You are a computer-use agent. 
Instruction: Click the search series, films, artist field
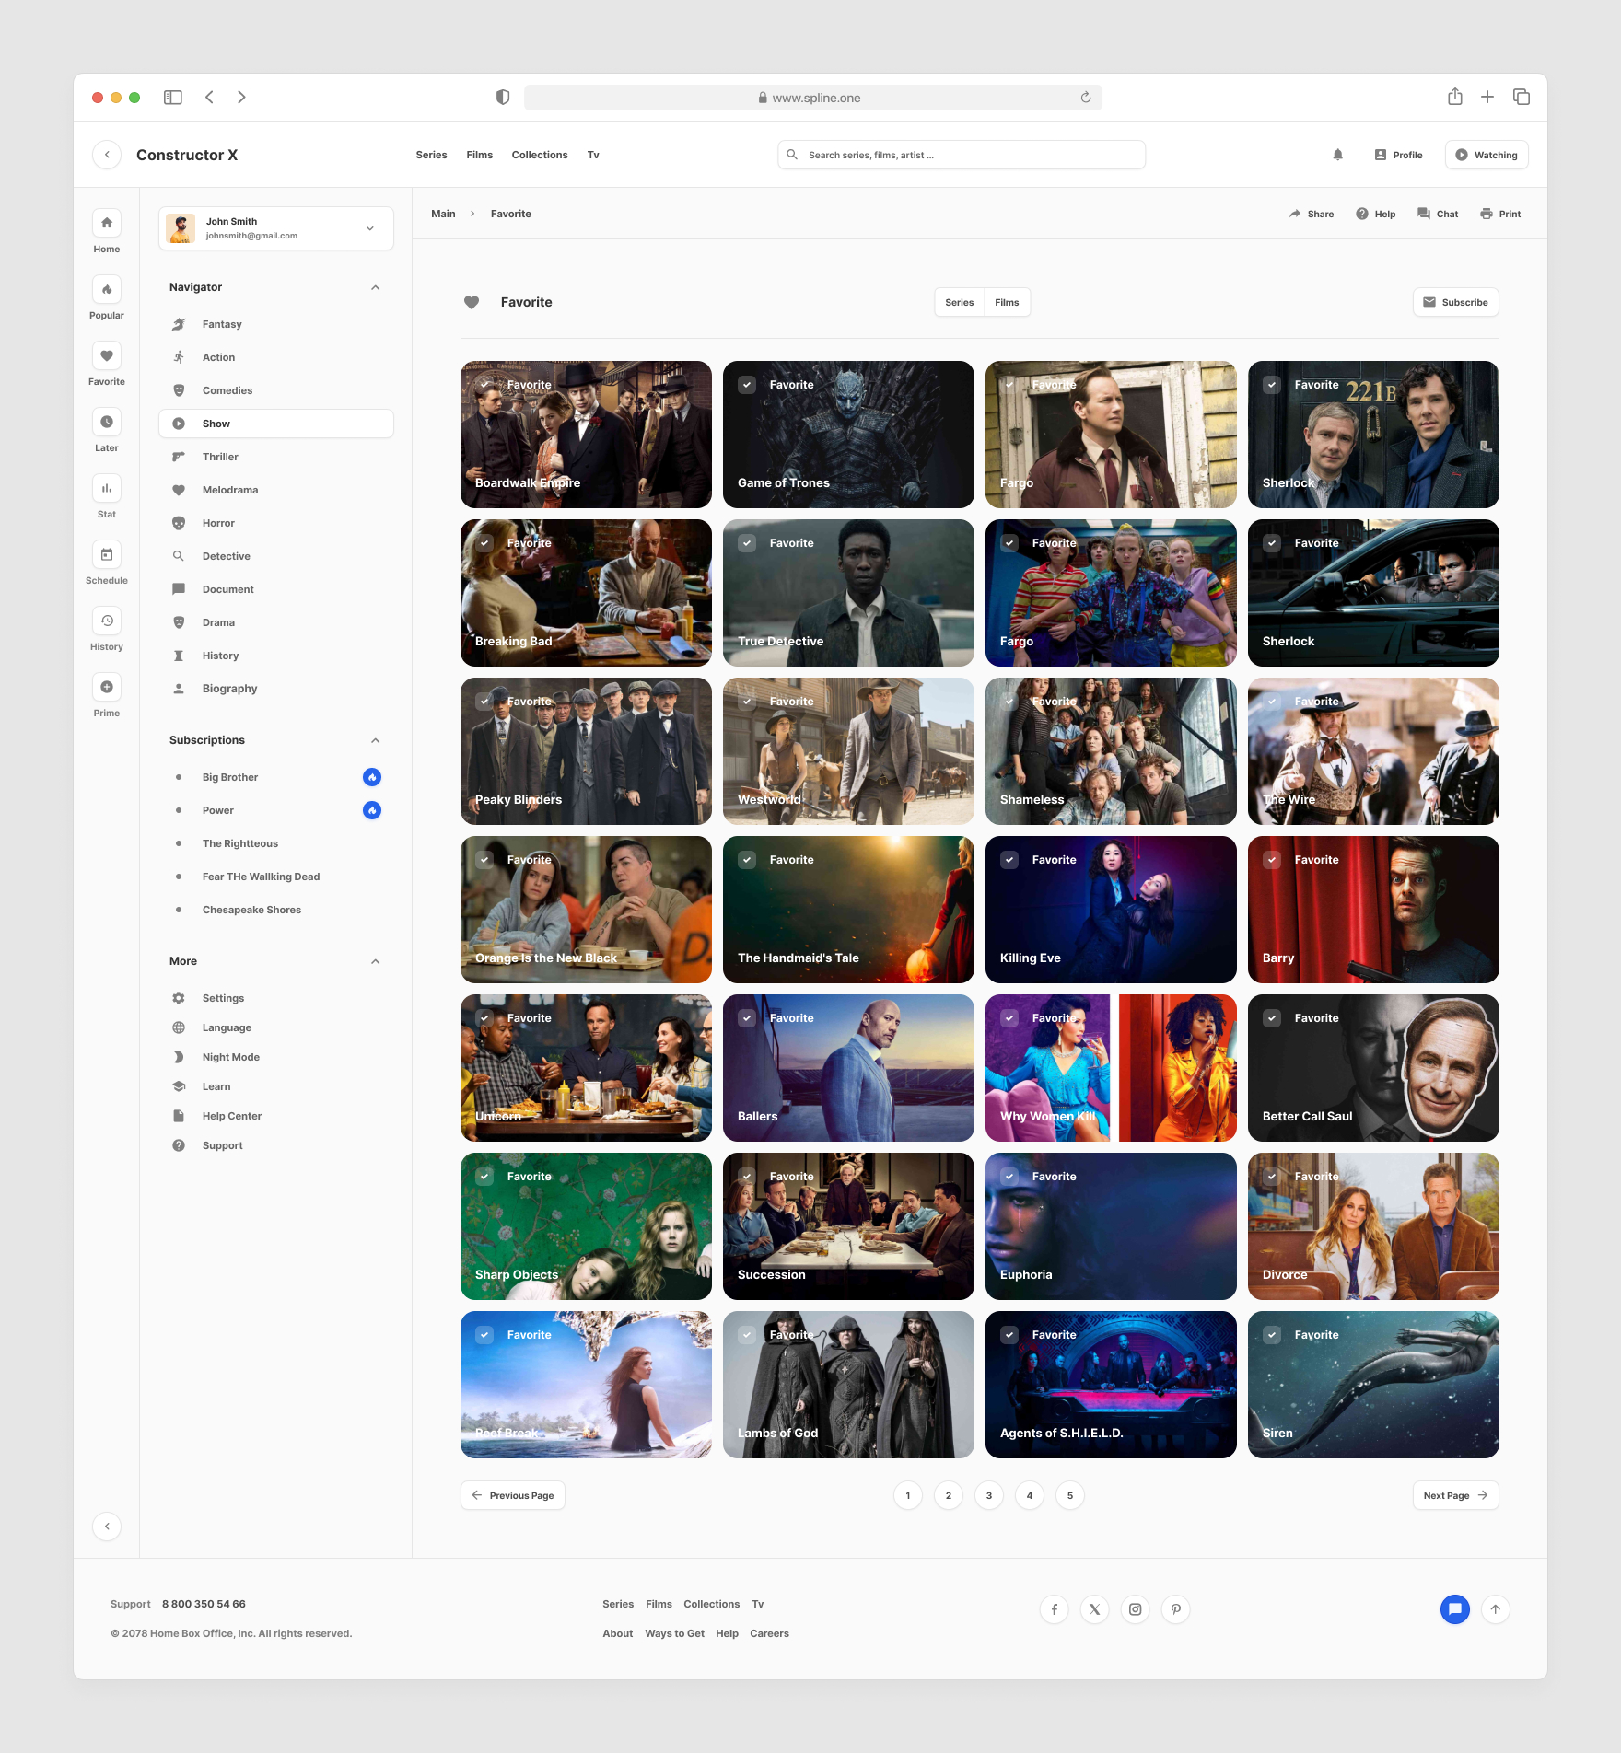(962, 155)
